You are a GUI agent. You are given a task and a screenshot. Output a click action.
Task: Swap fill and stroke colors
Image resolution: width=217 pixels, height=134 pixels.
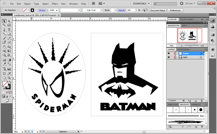10,82
